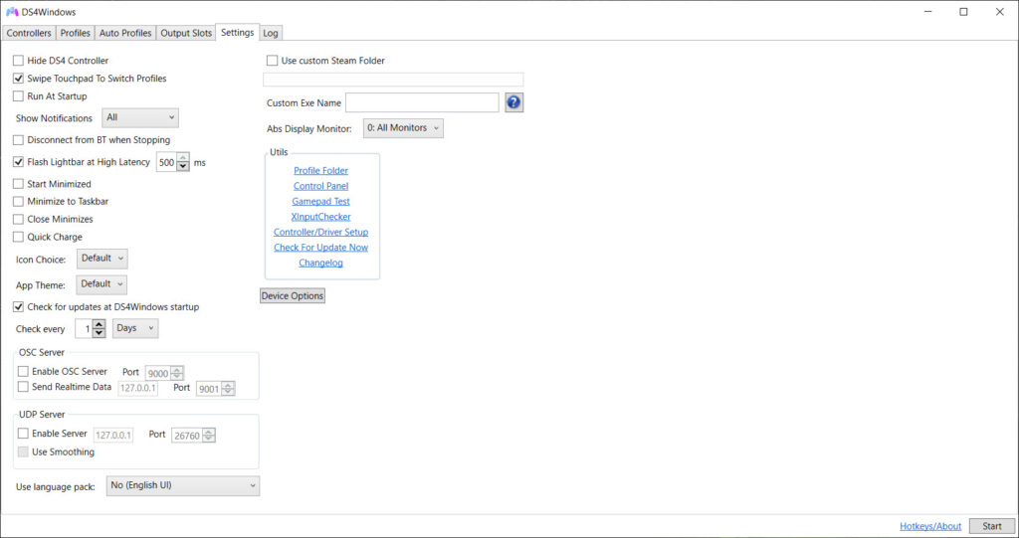Check Send Realtime Data
Viewport: 1019px width, 538px height.
24,387
